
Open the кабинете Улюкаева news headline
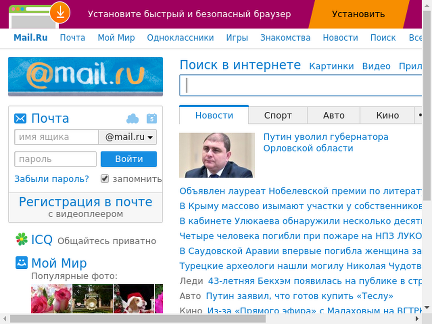300,221
